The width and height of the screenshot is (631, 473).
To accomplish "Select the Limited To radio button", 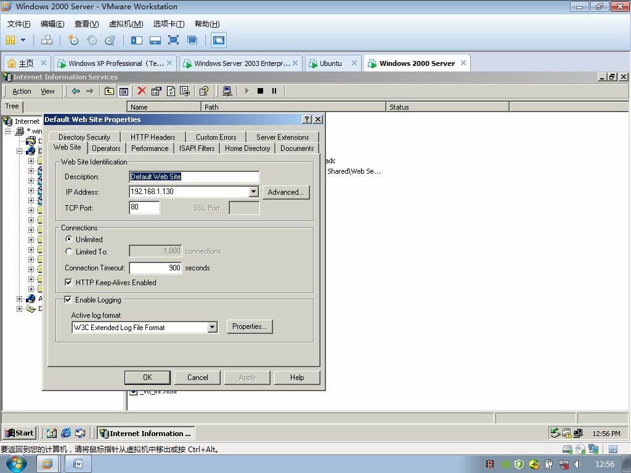I will tap(69, 251).
